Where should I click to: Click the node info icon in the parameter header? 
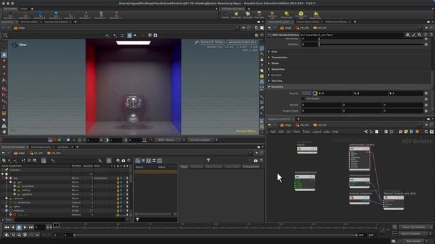click(x=425, y=35)
